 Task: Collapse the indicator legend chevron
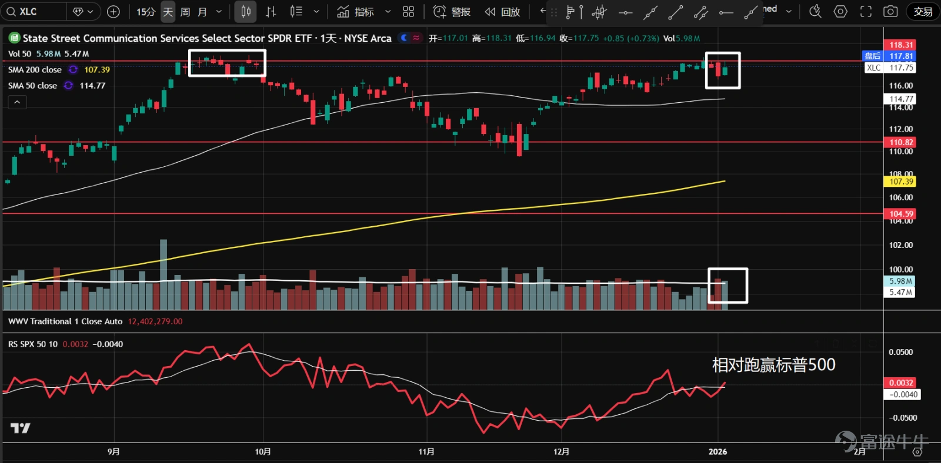click(17, 102)
